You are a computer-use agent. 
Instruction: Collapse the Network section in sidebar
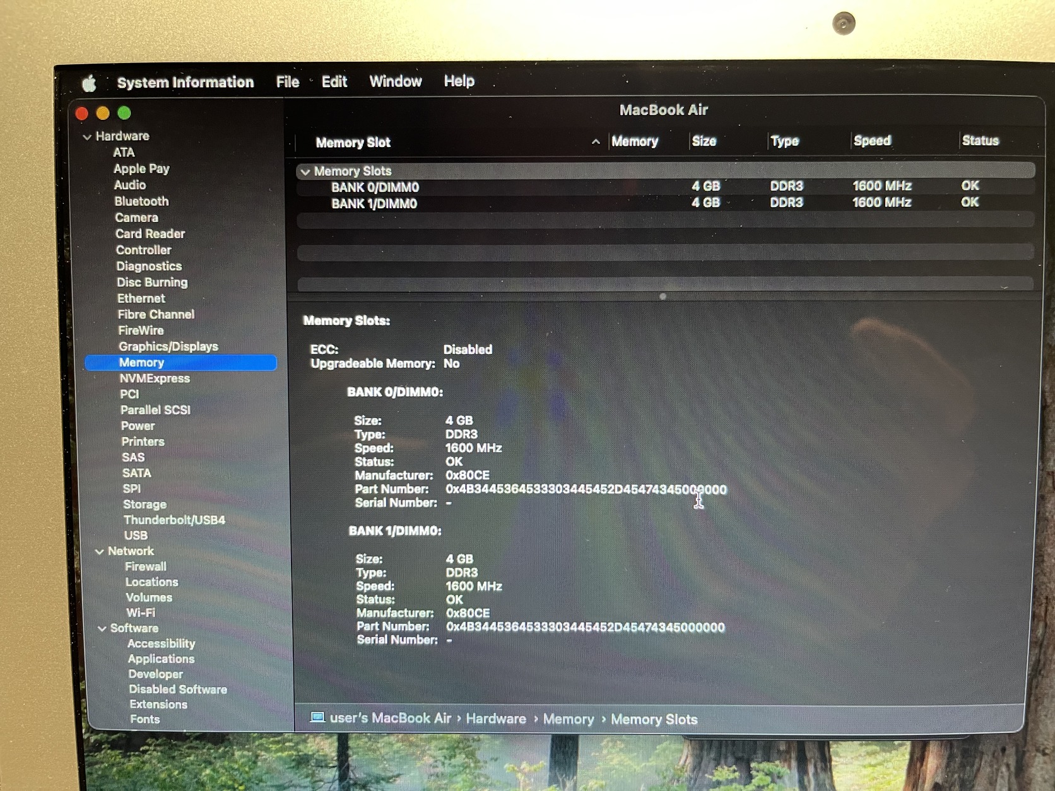(x=99, y=552)
